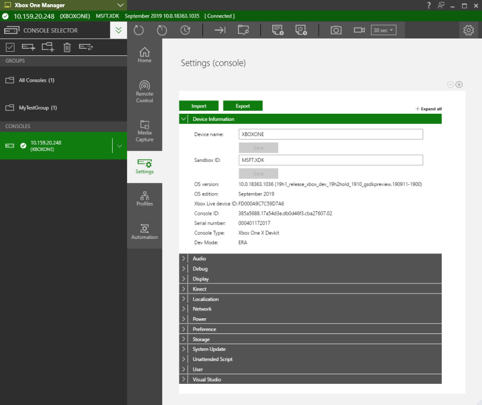
Task: Select the MyTestGroup (1) group
Action: pos(63,108)
